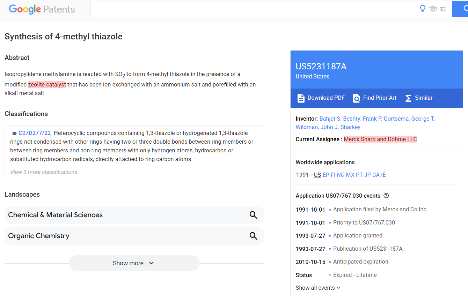This screenshot has height=296, width=468.
Task: Click the 1991 application year
Action: (x=302, y=175)
